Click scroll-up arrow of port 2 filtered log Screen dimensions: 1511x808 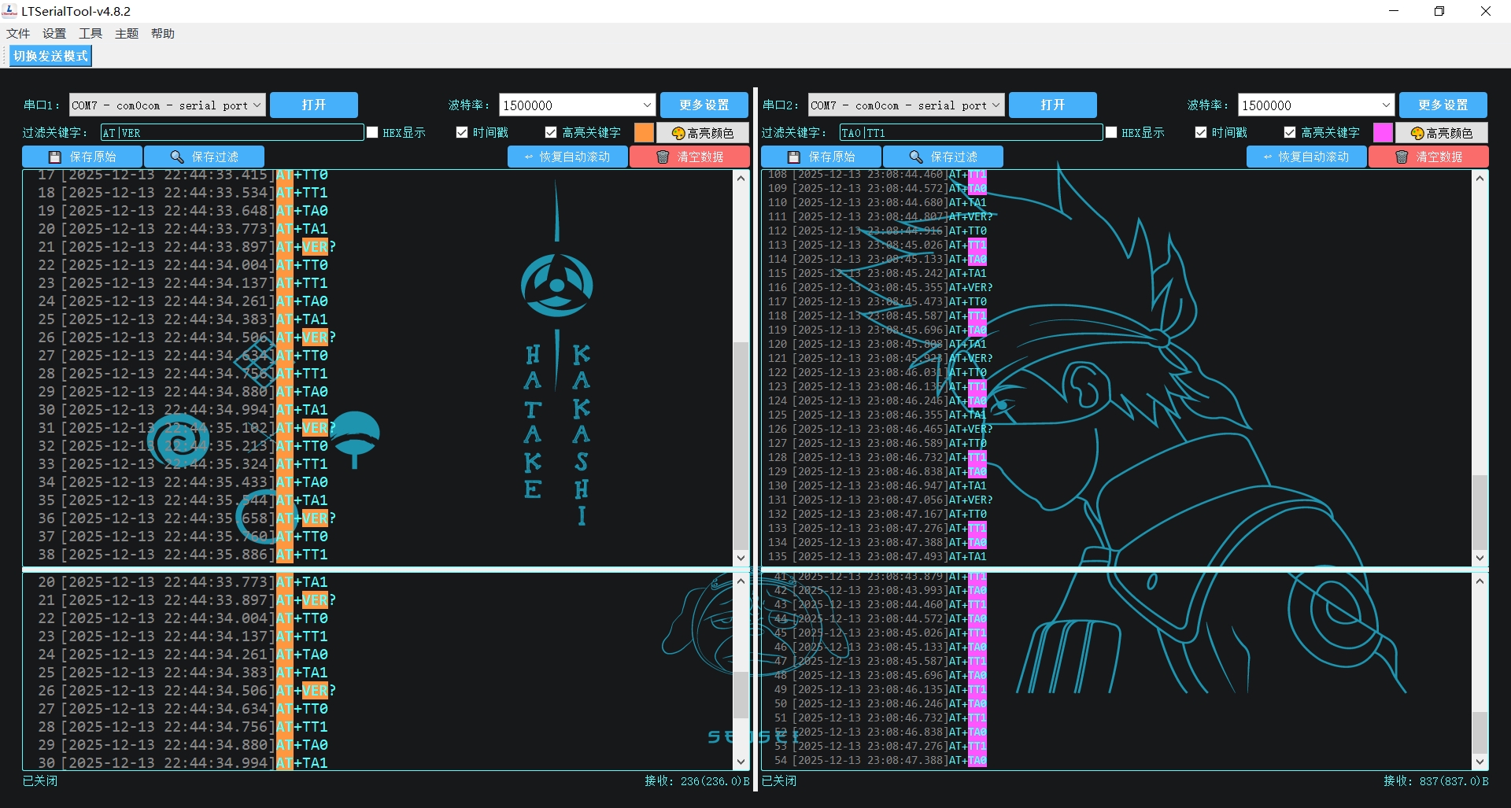click(1480, 581)
